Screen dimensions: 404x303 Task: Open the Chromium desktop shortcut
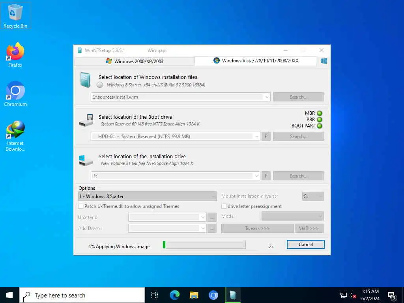click(x=15, y=94)
